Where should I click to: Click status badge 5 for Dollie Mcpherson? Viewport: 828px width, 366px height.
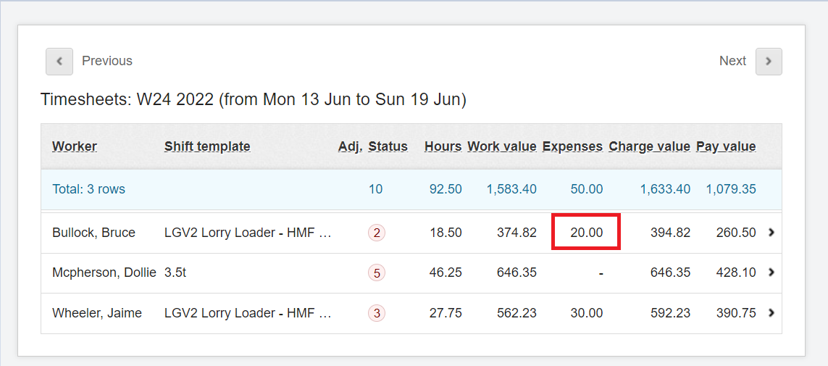[376, 273]
